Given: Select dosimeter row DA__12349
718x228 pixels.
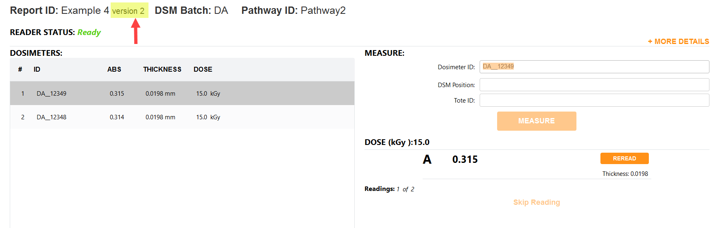Looking at the screenshot, I should tap(182, 93).
